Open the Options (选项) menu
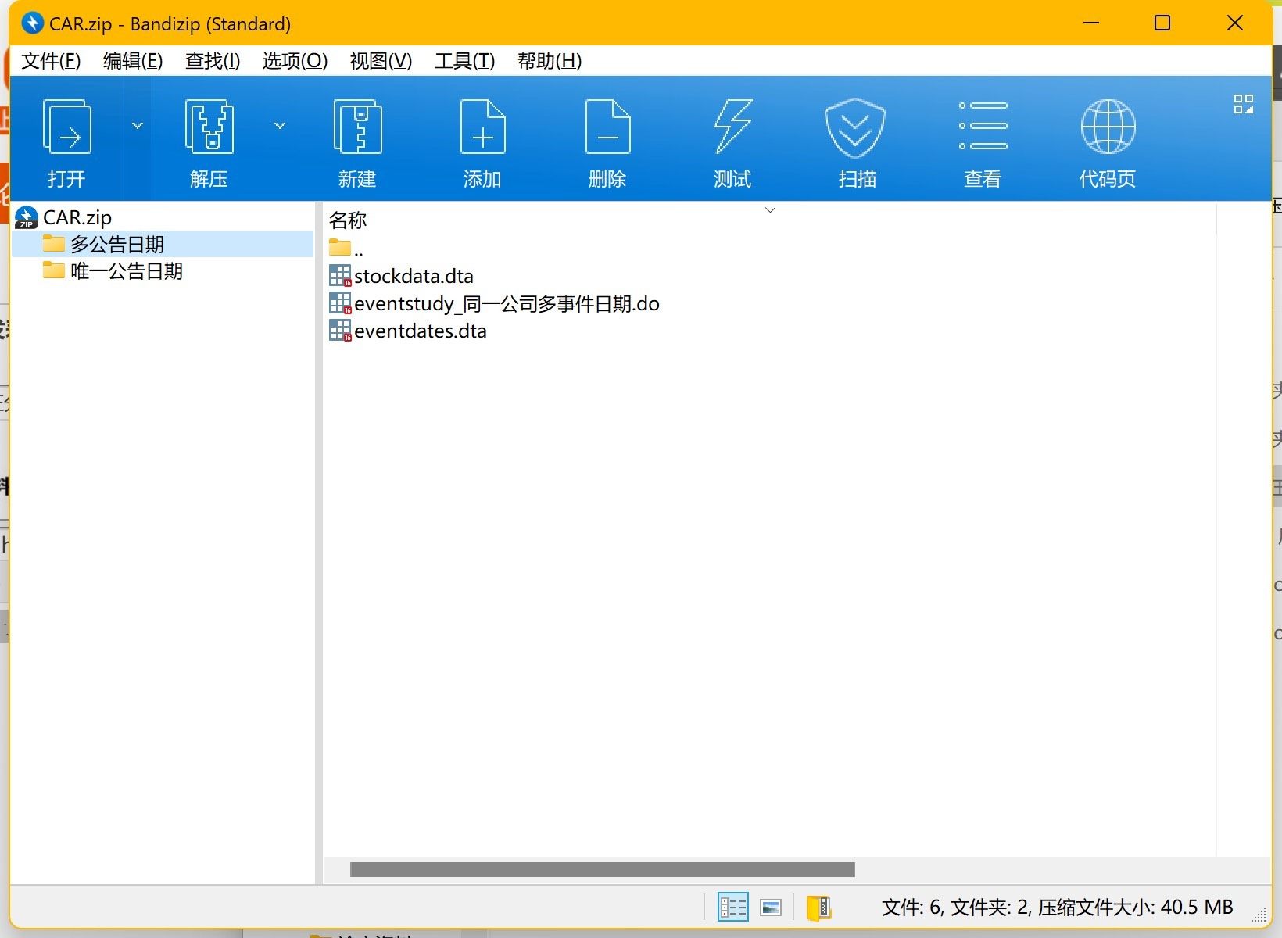The image size is (1282, 938). click(295, 61)
